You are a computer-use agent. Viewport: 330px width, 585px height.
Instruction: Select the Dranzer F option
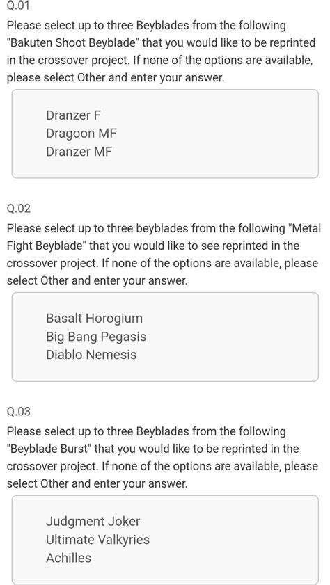click(x=73, y=115)
